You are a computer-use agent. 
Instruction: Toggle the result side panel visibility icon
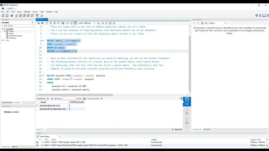coord(181,99)
